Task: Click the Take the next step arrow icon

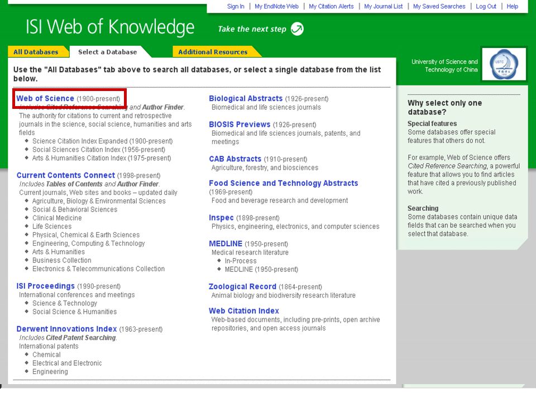Action: click(x=297, y=28)
